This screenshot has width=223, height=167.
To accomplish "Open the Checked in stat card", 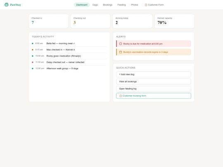I will pos(48,21).
